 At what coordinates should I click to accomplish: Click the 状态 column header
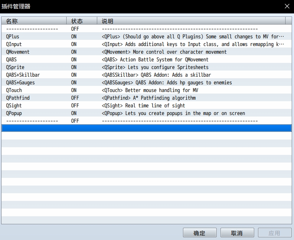82,21
